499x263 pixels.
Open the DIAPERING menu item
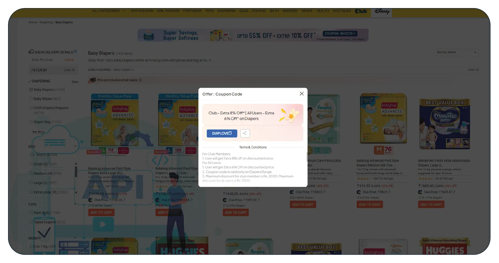(226, 11)
